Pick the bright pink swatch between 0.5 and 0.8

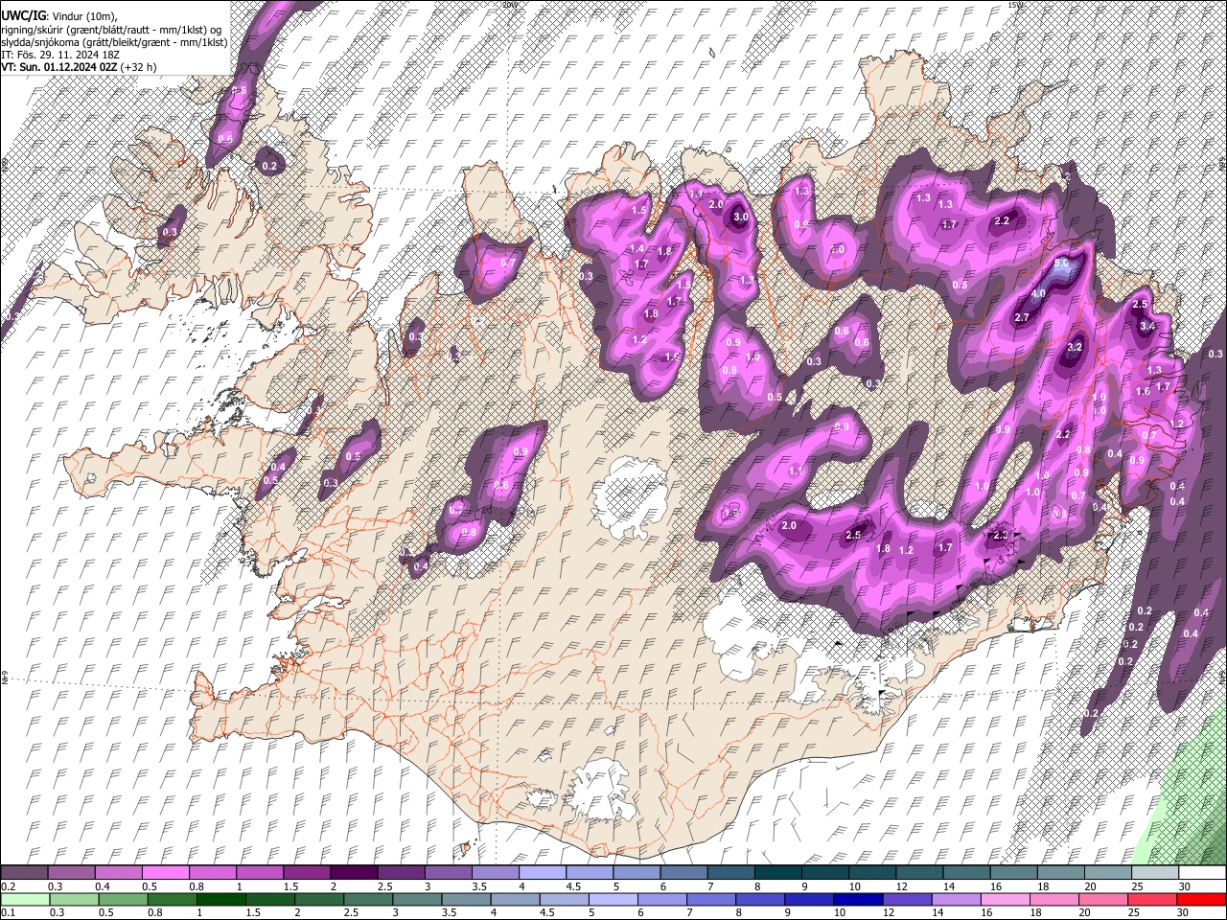(166, 873)
